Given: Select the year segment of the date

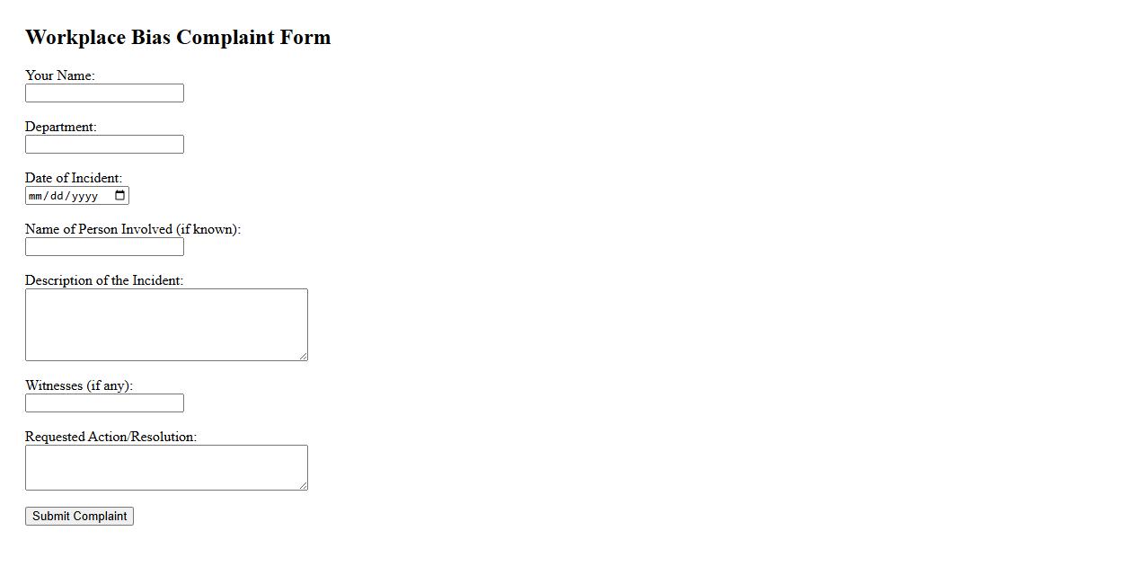Looking at the screenshot, I should point(84,196).
